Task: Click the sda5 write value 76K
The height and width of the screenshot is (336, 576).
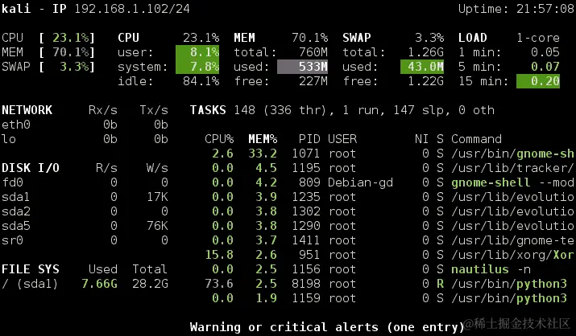Action: point(157,226)
